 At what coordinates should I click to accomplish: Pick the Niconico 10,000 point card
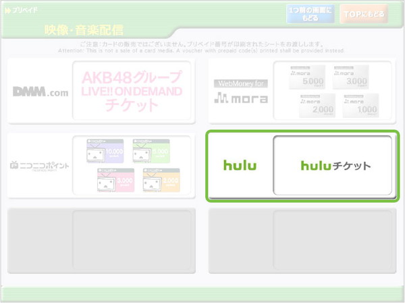click(x=105, y=151)
